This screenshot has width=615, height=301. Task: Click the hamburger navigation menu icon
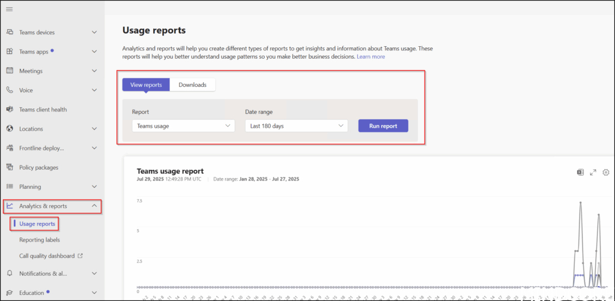(x=9, y=9)
